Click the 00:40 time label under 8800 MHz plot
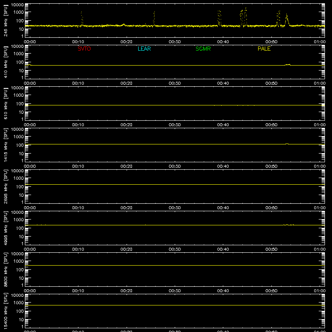This screenshot has width=332, height=332. click(x=223, y=291)
